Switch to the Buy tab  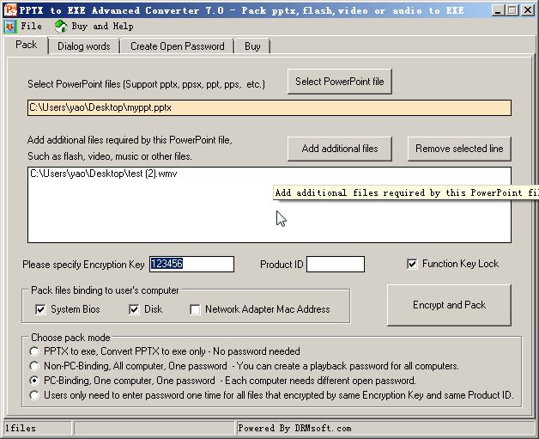252,46
